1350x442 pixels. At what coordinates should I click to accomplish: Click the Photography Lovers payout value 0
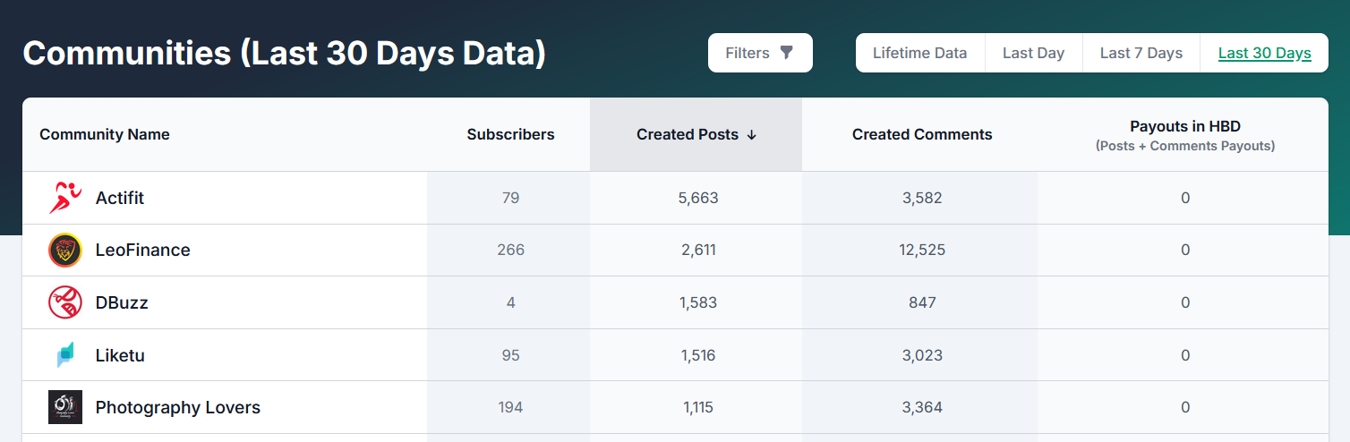click(x=1185, y=407)
